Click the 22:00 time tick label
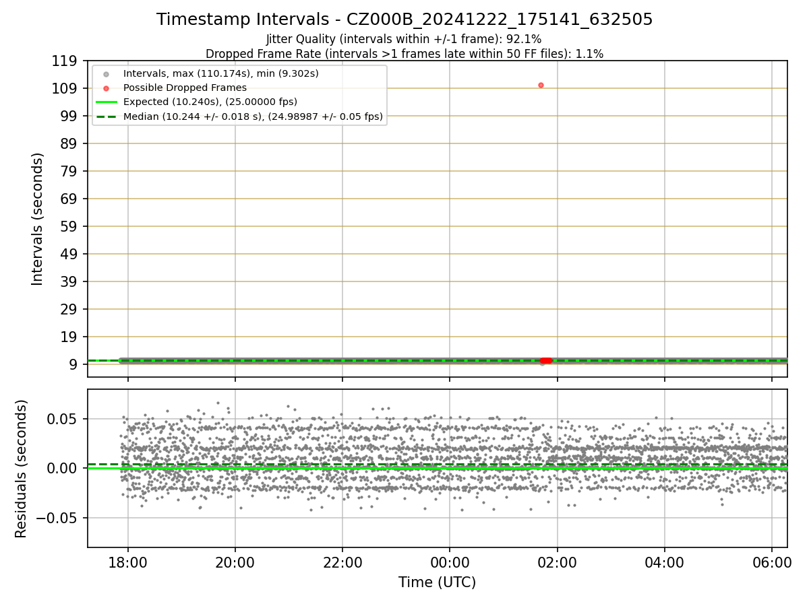The width and height of the screenshot is (809, 606). (x=342, y=562)
